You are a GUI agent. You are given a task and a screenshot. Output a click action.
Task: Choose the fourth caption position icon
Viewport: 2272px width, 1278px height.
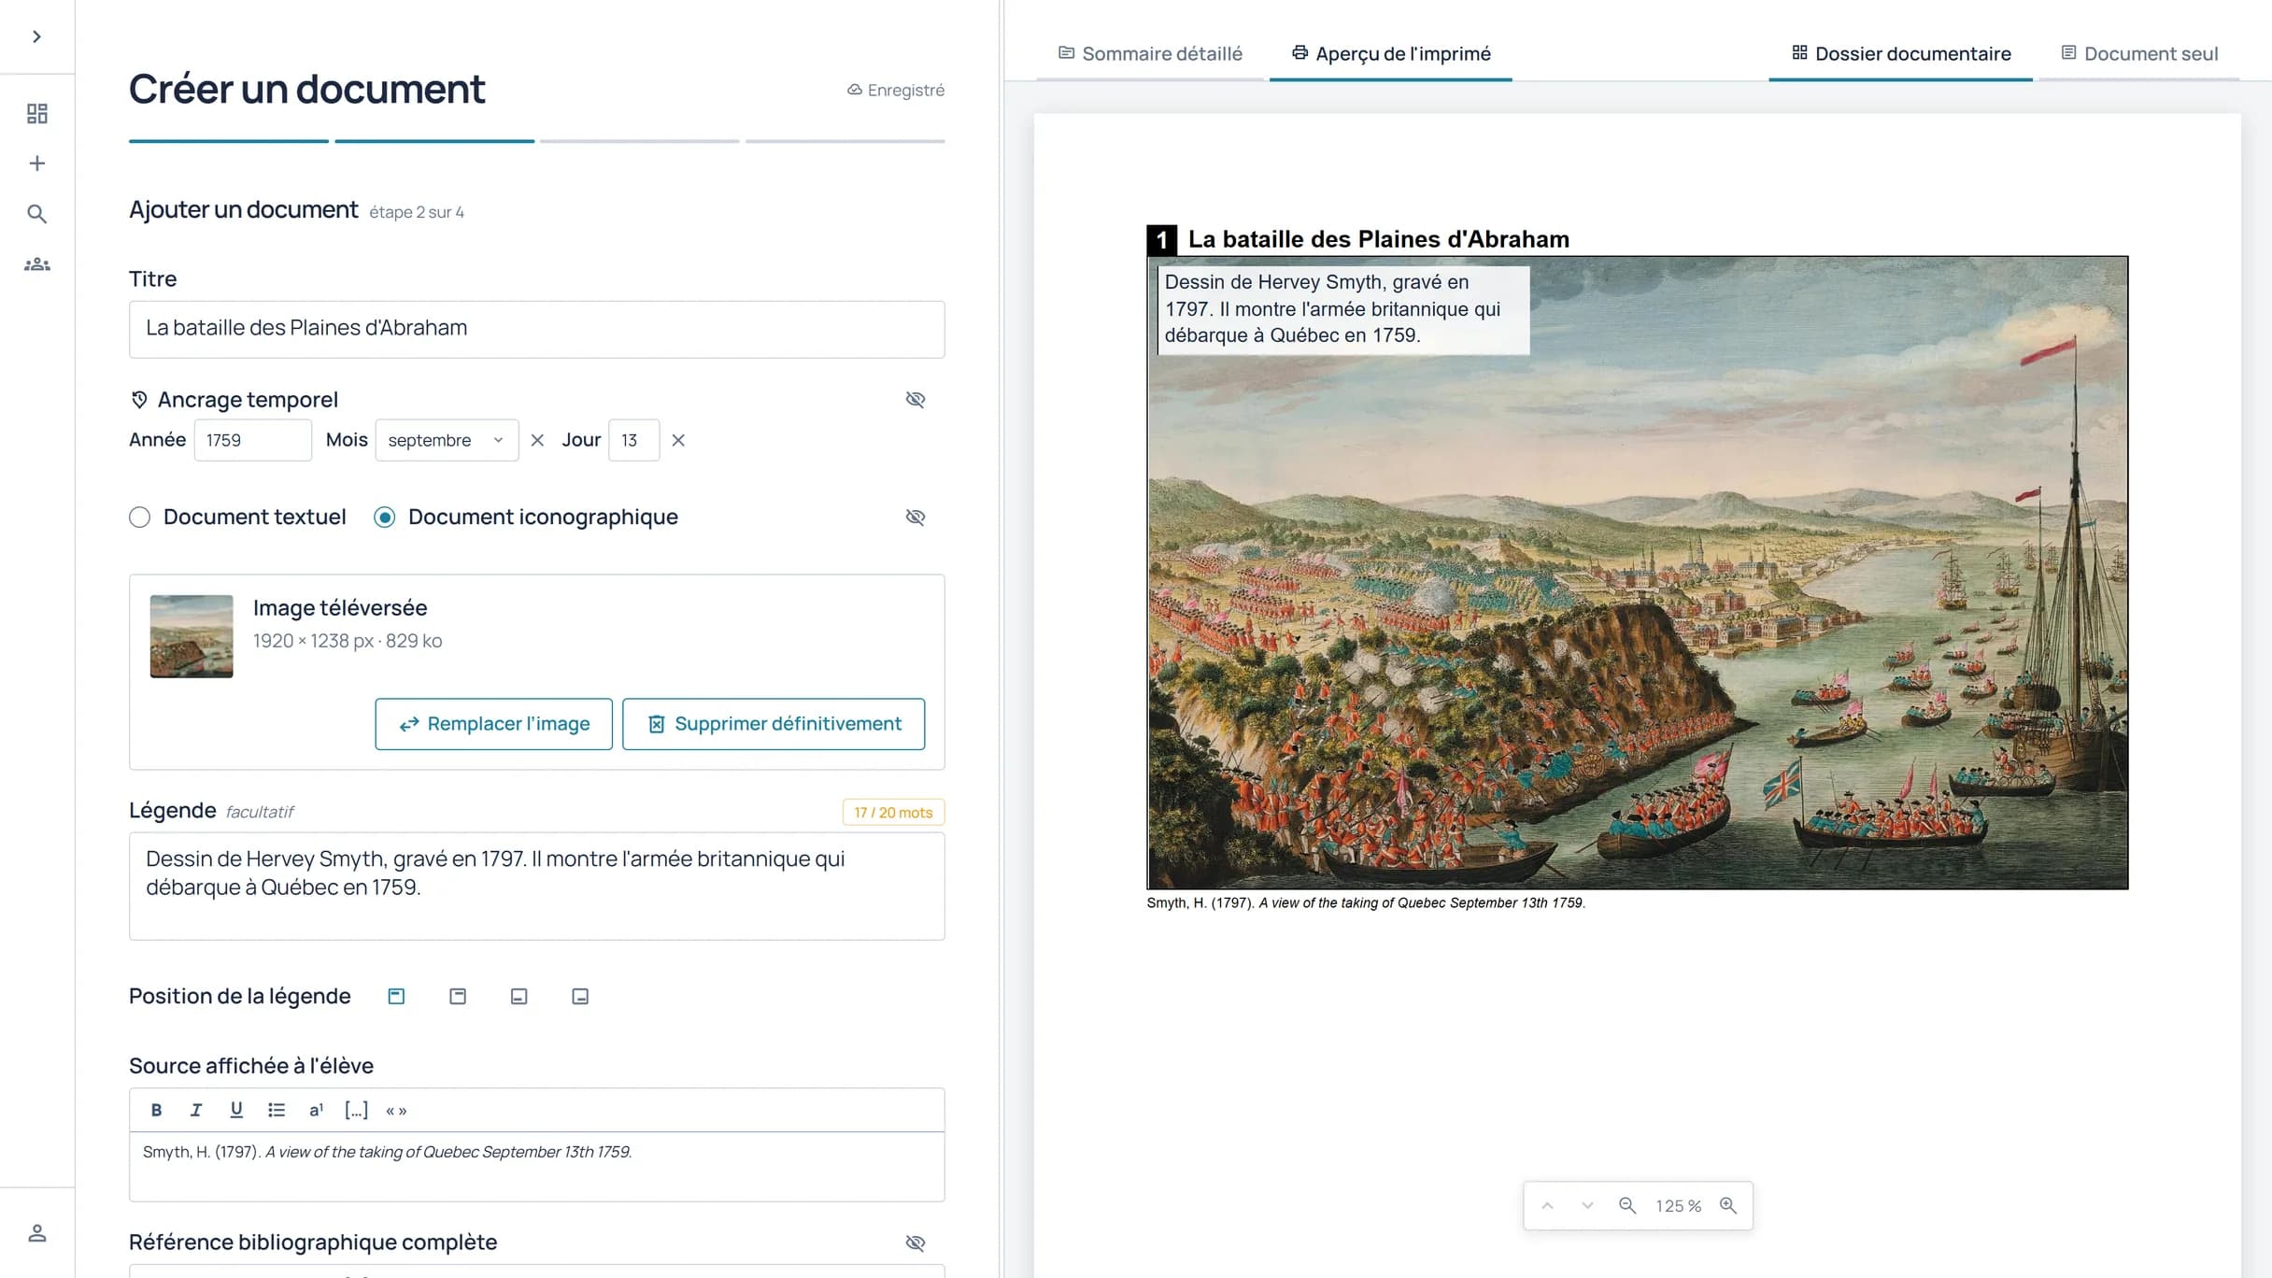[580, 997]
